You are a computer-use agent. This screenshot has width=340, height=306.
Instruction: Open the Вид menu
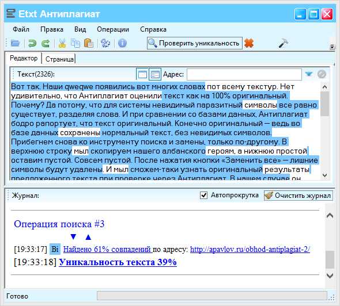coord(80,29)
